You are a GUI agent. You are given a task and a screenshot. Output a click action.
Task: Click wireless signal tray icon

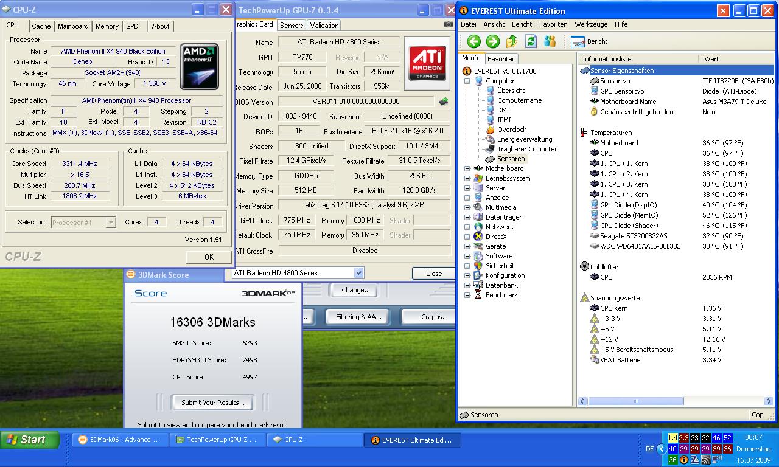(706, 460)
